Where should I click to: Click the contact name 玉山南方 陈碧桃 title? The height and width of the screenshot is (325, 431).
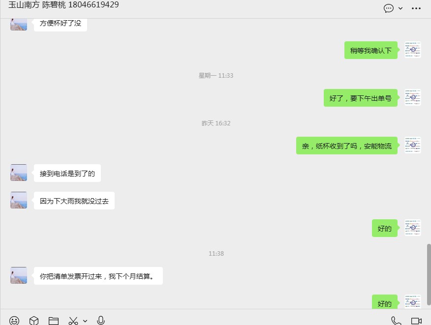[x=63, y=4]
